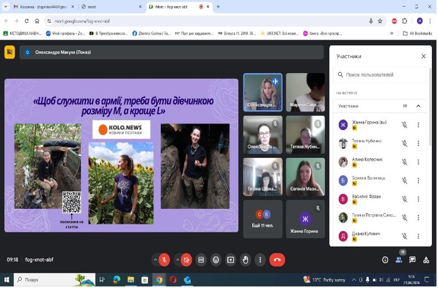This screenshot has width=438, height=288.
Task: Raise hand with the hand icon
Action: 246,260
